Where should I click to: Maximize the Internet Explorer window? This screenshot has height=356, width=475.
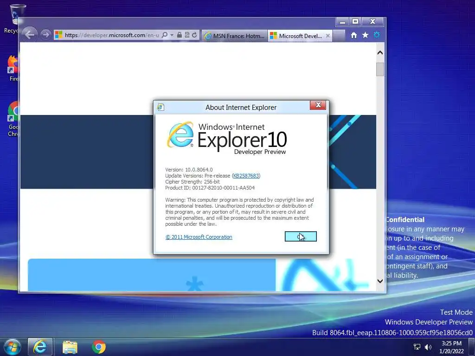(x=355, y=22)
